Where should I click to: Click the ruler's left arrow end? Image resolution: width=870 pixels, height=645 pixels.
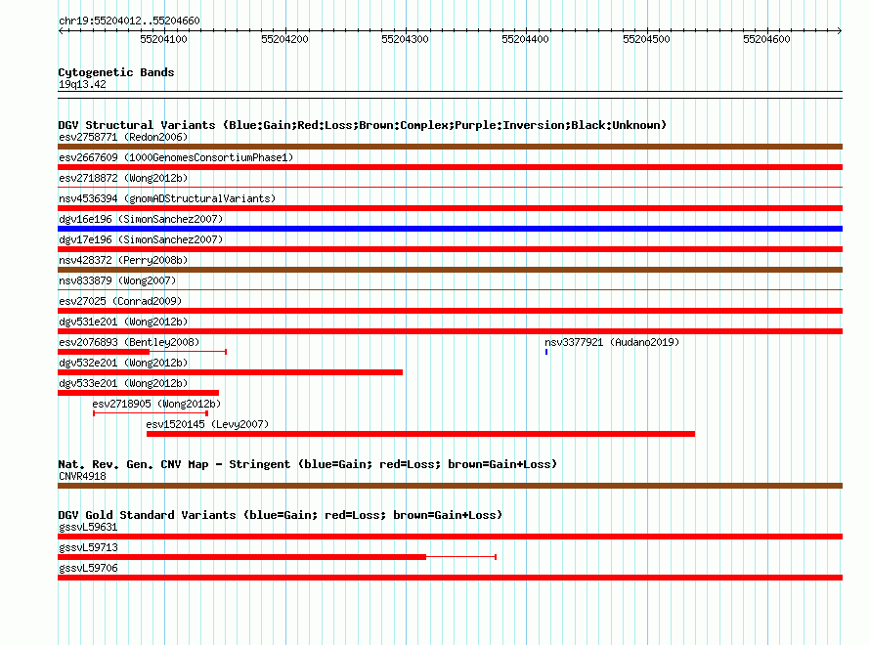pos(61,30)
